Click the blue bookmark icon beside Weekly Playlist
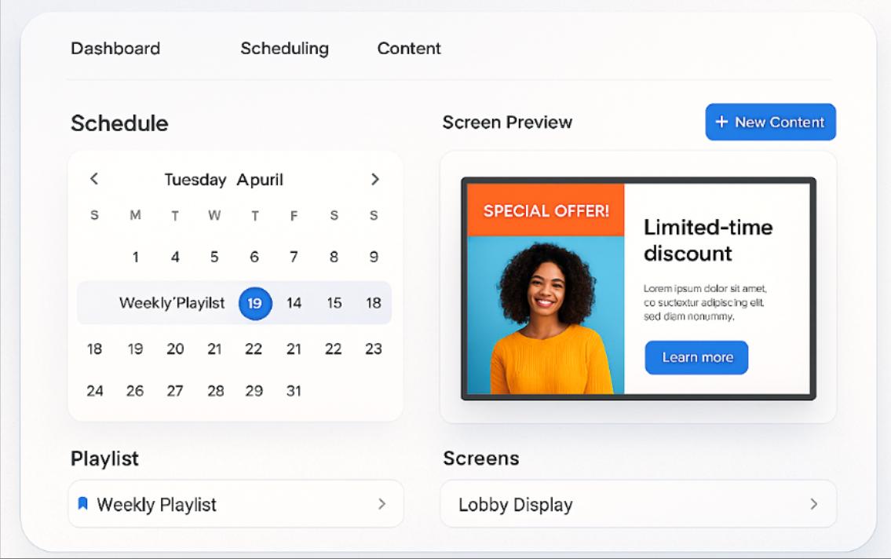Screen dimensions: 891x559 click(83, 504)
